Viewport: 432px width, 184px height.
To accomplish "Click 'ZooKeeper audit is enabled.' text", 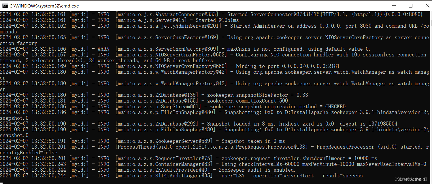I will (258, 170).
